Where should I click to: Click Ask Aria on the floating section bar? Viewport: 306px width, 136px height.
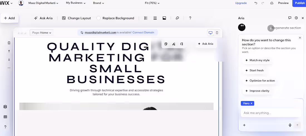pyautogui.click(x=206, y=44)
